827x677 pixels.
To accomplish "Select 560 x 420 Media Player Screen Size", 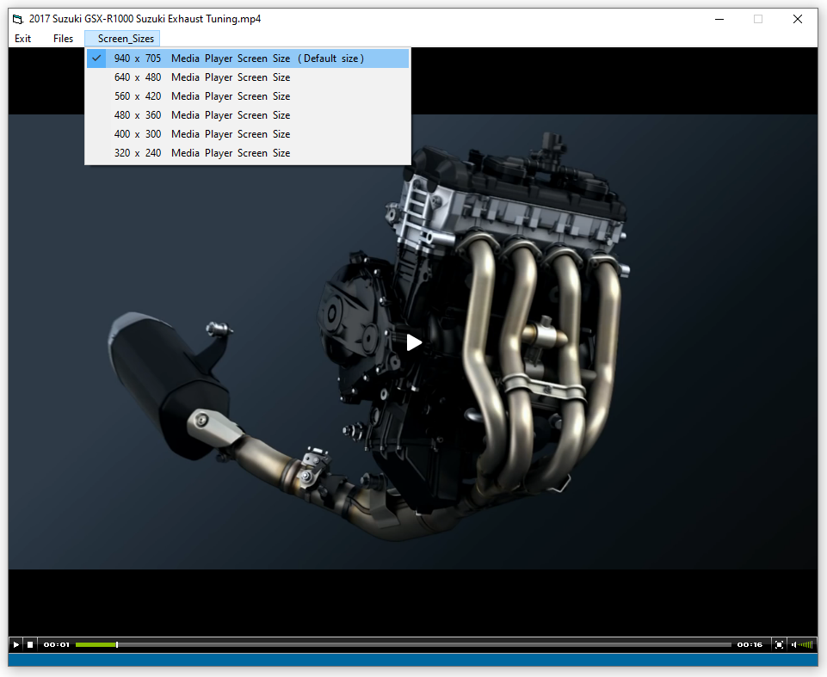I will click(x=248, y=96).
